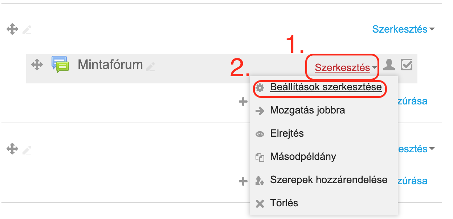The height and width of the screenshot is (219, 453).
Task: Click the plus icon under the first section
Action: (243, 102)
